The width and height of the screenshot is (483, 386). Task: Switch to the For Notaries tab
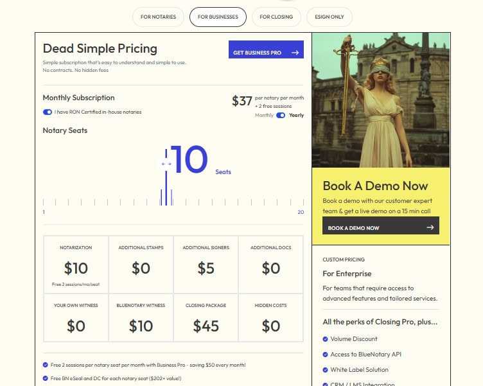(x=158, y=17)
